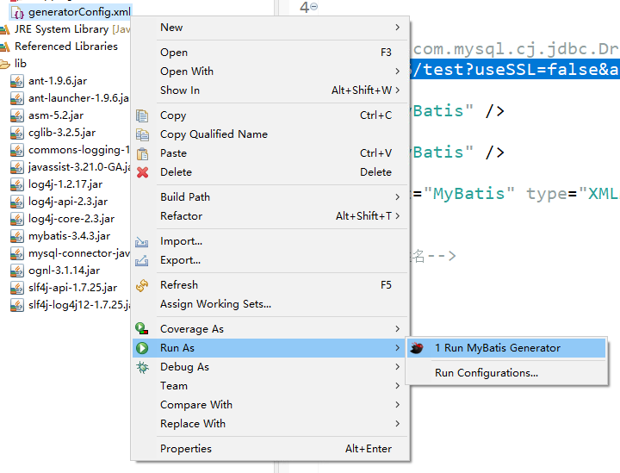Image resolution: width=620 pixels, height=473 pixels.
Task: Click the Import icon
Action: [143, 242]
